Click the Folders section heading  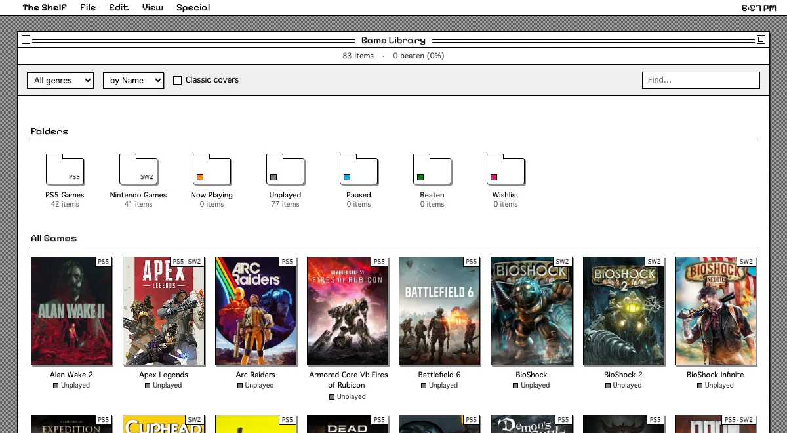tap(50, 131)
